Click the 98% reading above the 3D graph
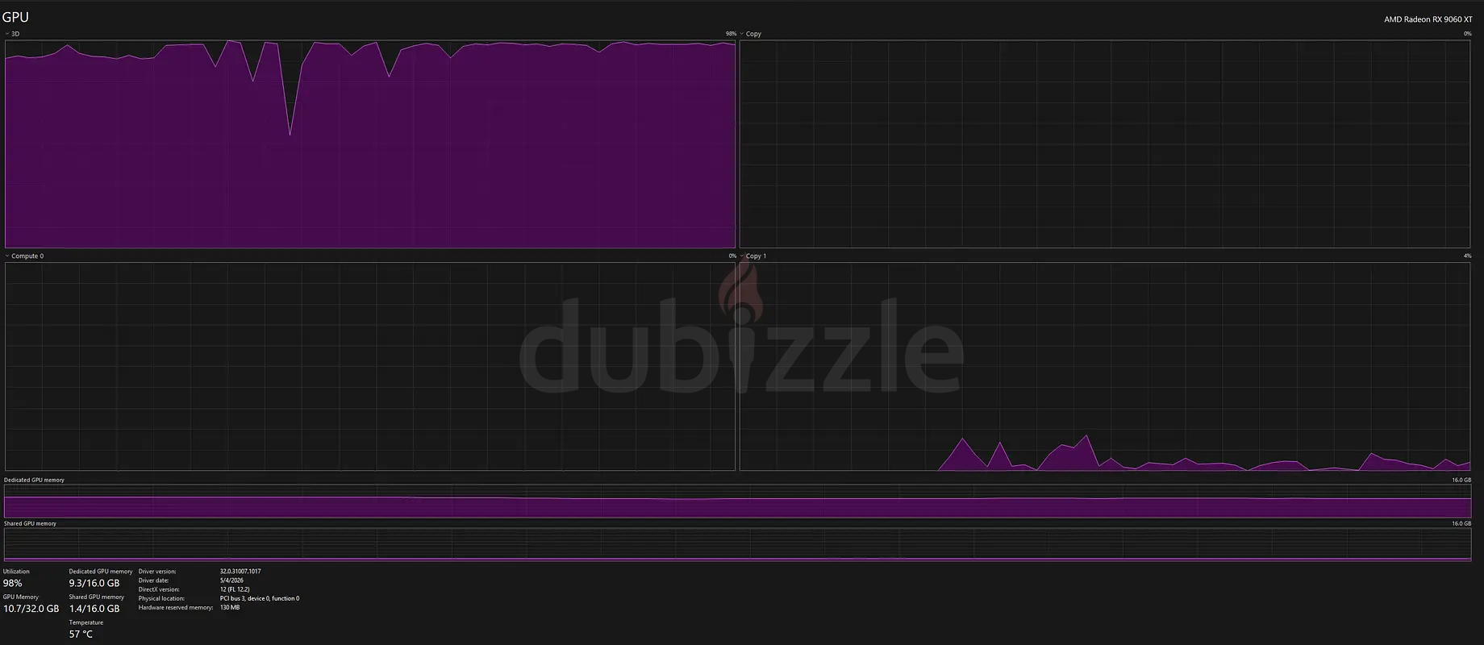Image resolution: width=1484 pixels, height=645 pixels. pos(731,34)
